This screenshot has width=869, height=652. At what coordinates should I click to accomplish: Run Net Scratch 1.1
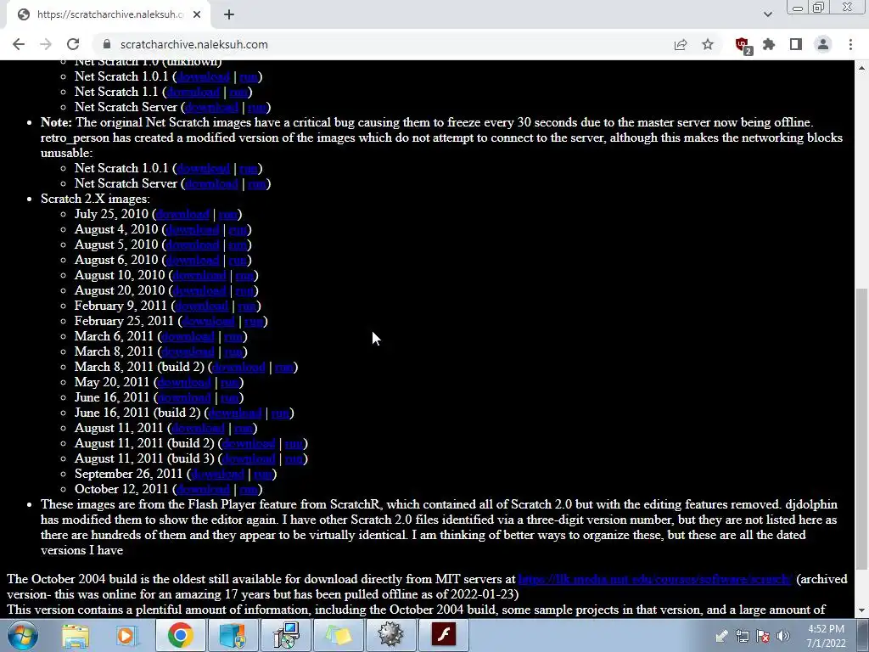tap(238, 92)
